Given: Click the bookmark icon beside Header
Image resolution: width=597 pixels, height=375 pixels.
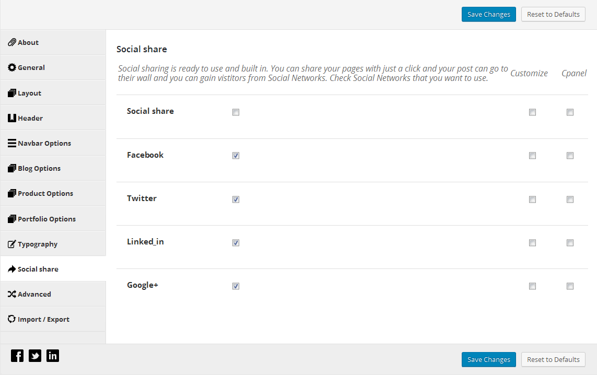Looking at the screenshot, I should 12,118.
